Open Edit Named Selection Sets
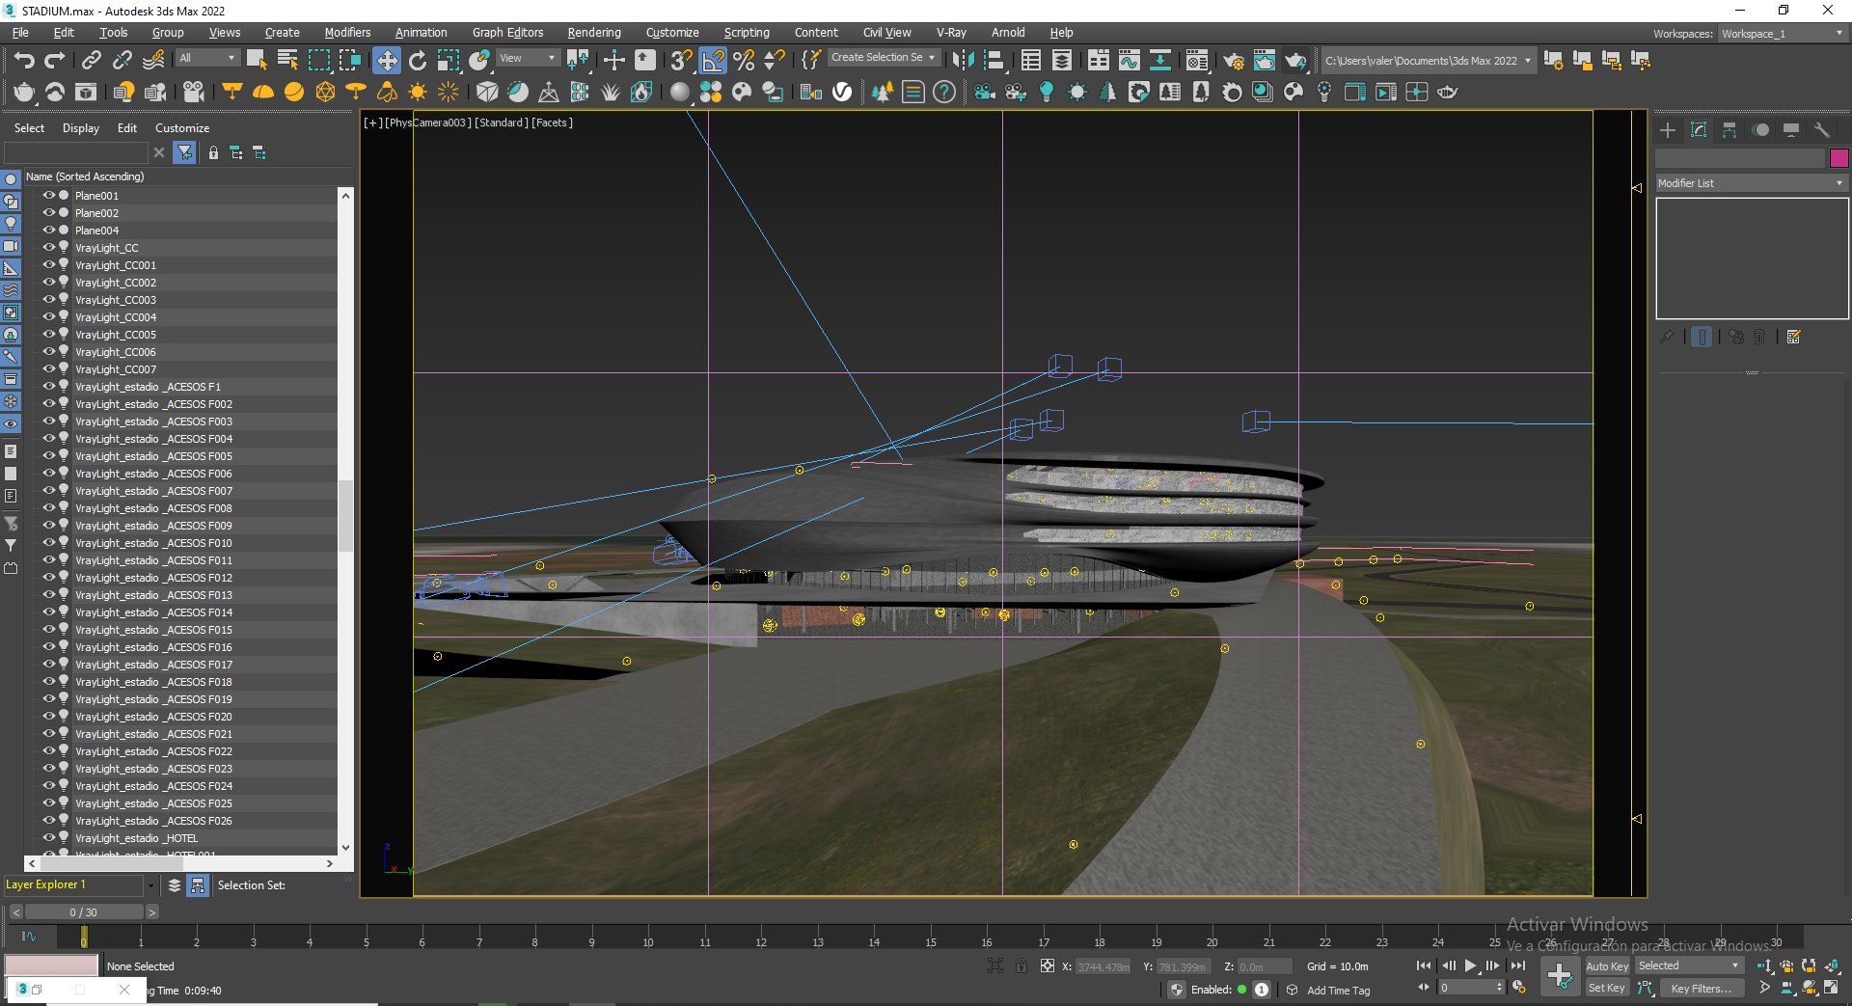1852x1006 pixels. (812, 61)
